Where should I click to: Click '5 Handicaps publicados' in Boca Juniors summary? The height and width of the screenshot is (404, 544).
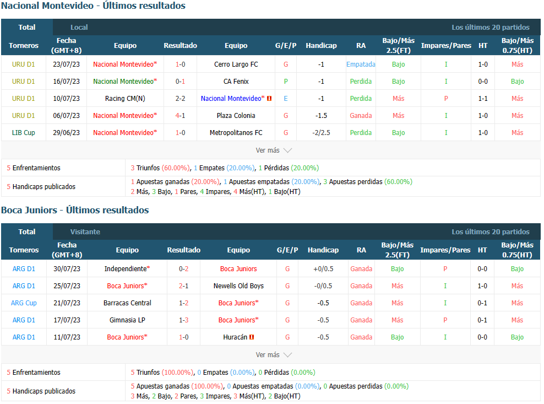click(41, 391)
